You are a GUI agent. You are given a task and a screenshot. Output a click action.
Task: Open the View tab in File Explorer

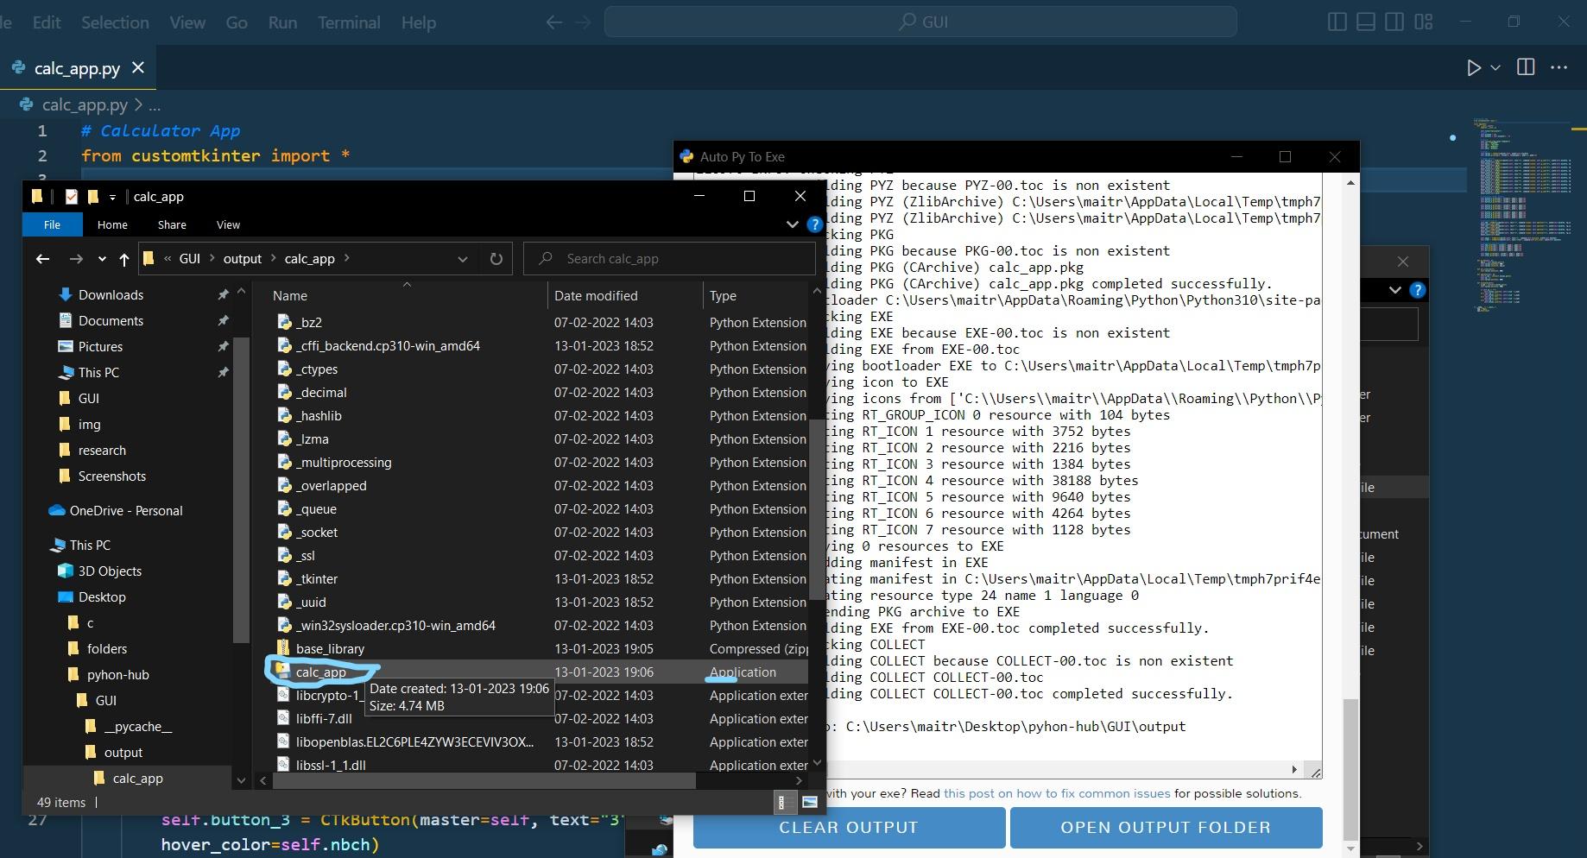227,224
